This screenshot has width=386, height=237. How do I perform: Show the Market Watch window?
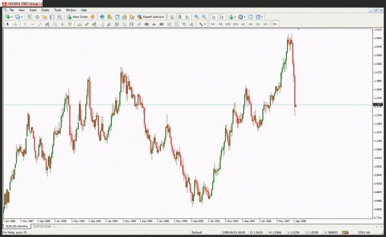click(x=30, y=17)
